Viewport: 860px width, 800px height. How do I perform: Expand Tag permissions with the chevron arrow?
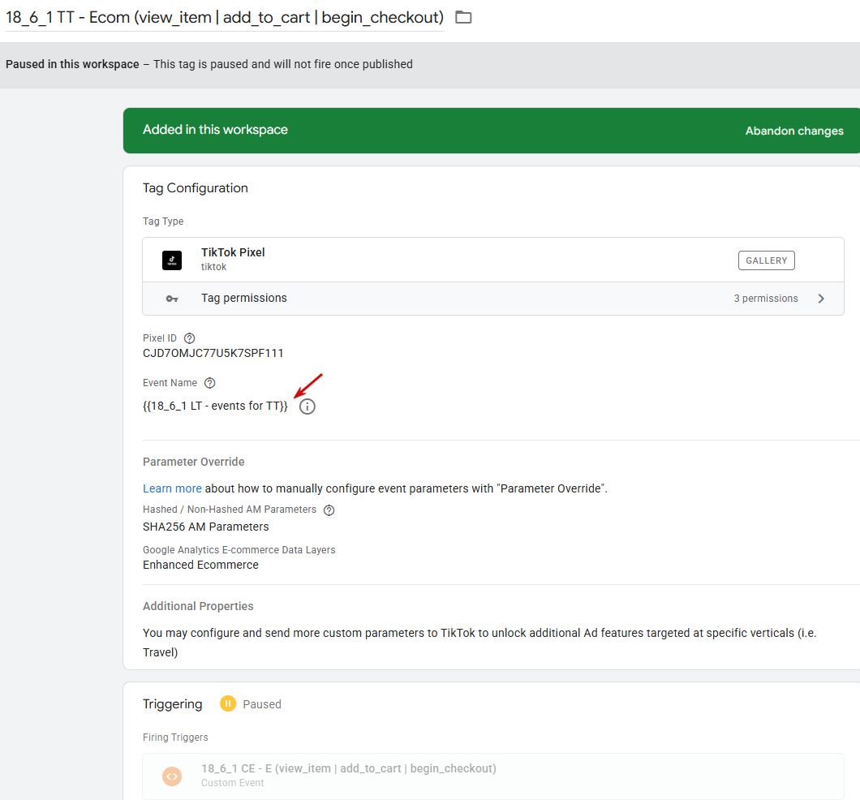point(821,299)
